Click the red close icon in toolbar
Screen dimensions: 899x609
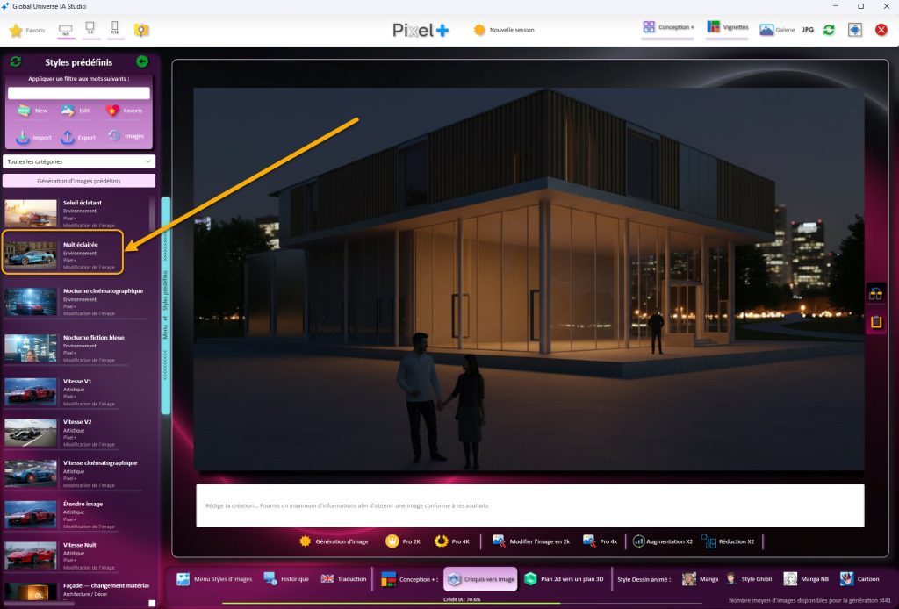tap(881, 30)
